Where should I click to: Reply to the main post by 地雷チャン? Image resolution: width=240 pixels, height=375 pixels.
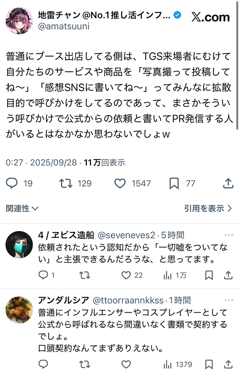pos(12,184)
